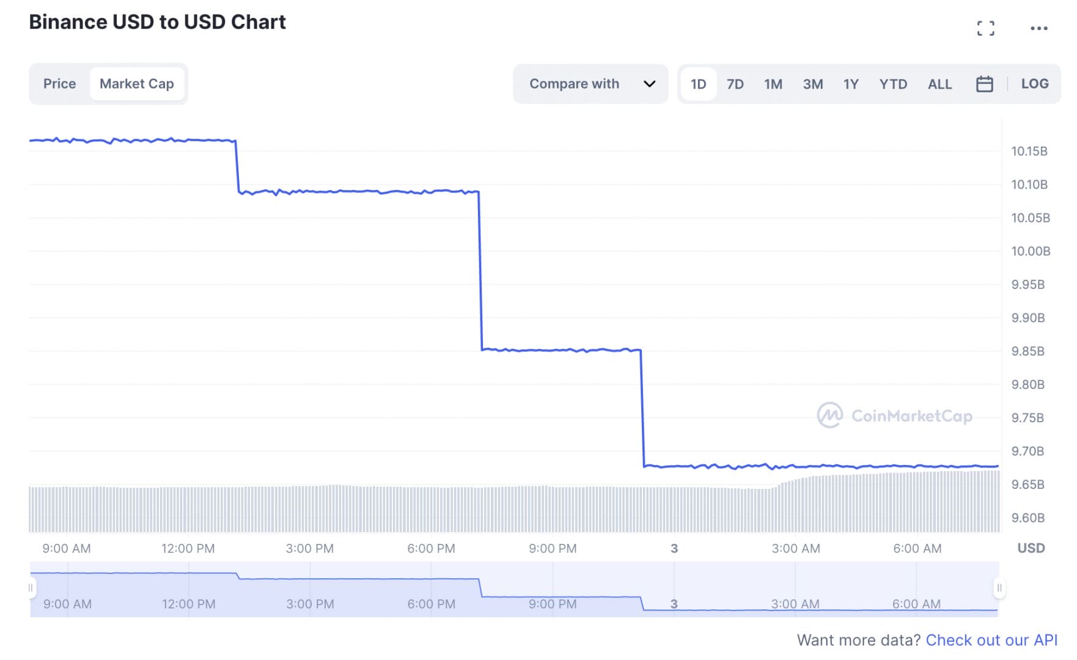Click the CoinMarketCap watermark logo

(894, 416)
